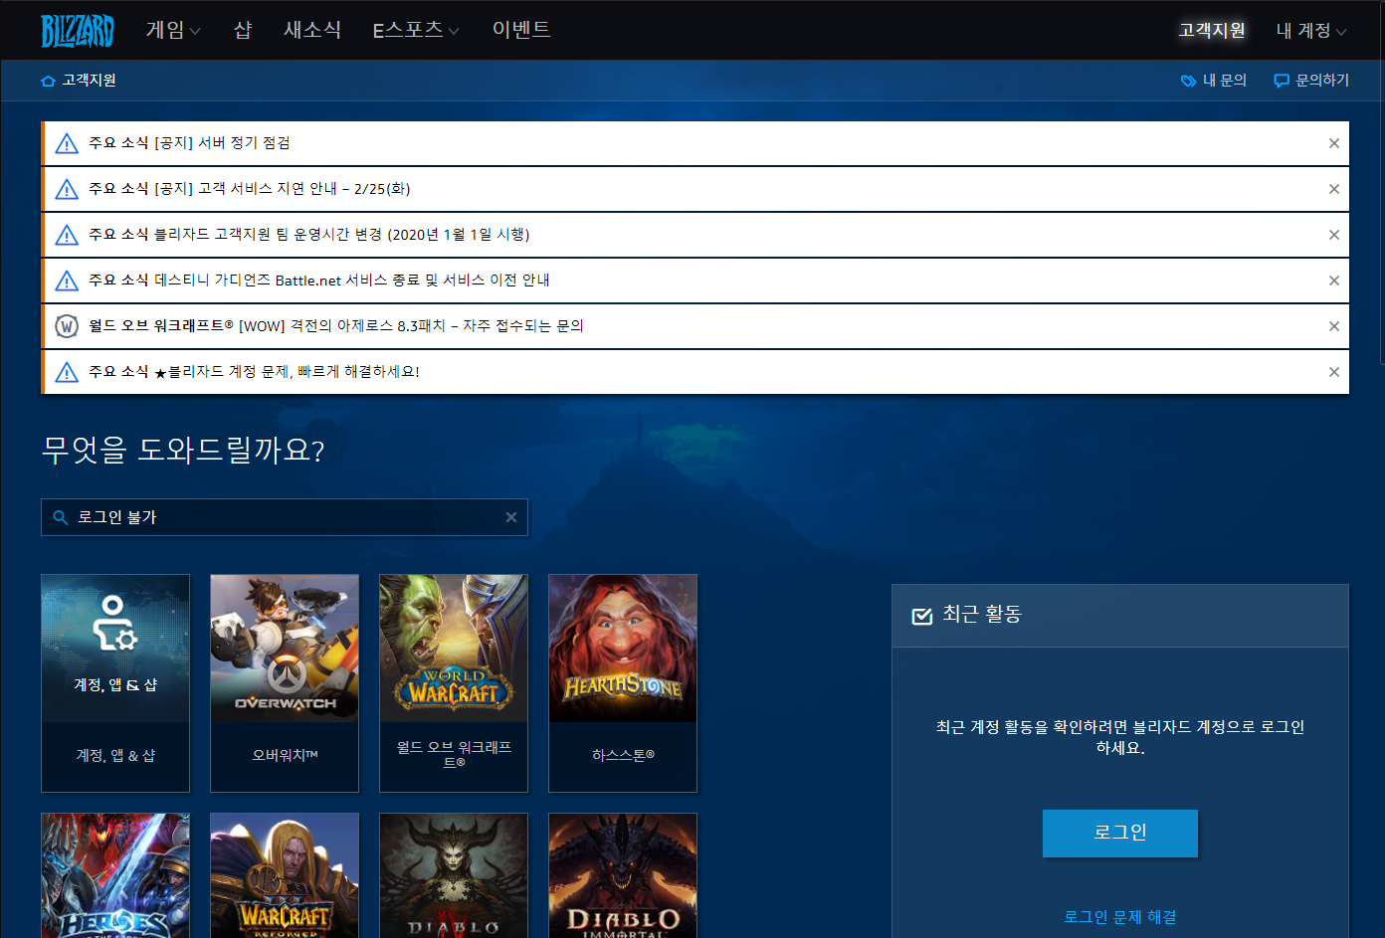Open the 문의하기 link
1385x938 pixels.
click(x=1322, y=81)
